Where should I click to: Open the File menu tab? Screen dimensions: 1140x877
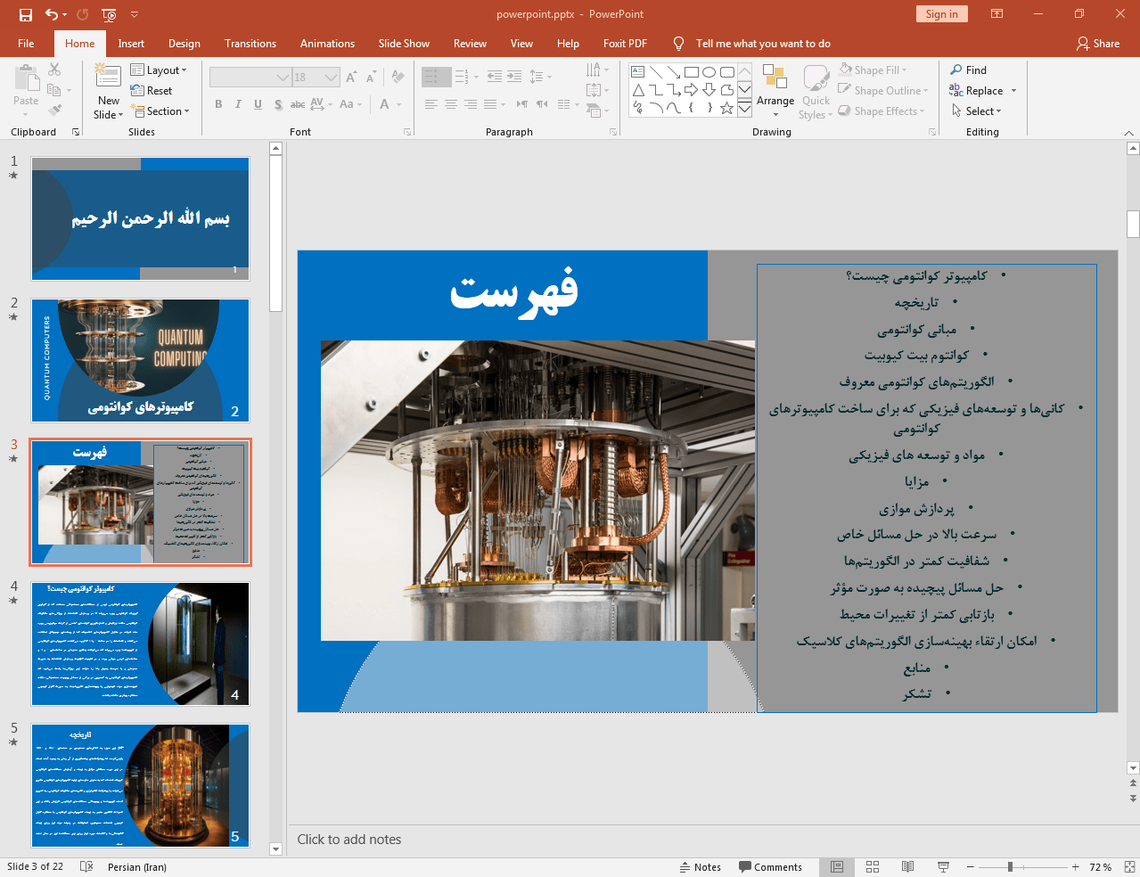coord(26,44)
